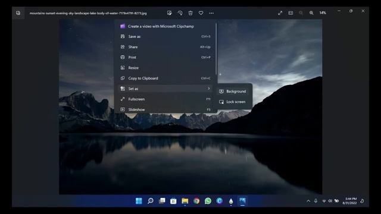
Task: Click the context menu scrollbar
Action: 216,49
